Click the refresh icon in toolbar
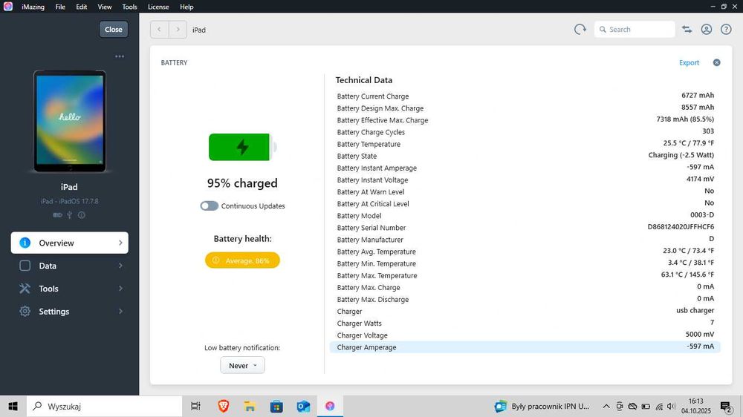The height and width of the screenshot is (417, 743). click(580, 30)
